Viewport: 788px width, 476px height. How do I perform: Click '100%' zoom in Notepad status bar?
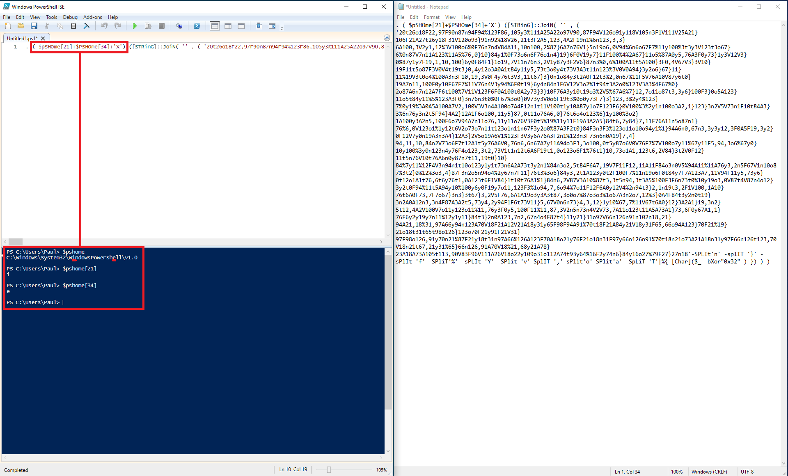[x=677, y=472]
